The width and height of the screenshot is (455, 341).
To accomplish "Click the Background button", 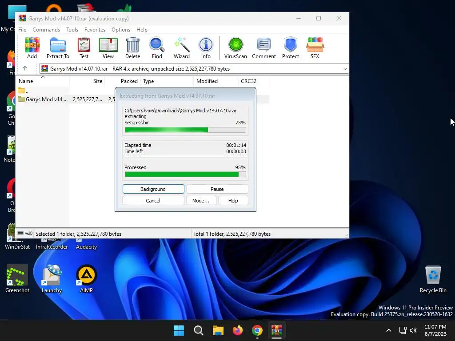I will tap(153, 189).
